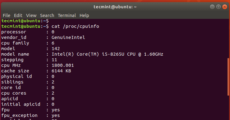Click the model value 142
The height and width of the screenshot is (120, 230).
pos(56,49)
